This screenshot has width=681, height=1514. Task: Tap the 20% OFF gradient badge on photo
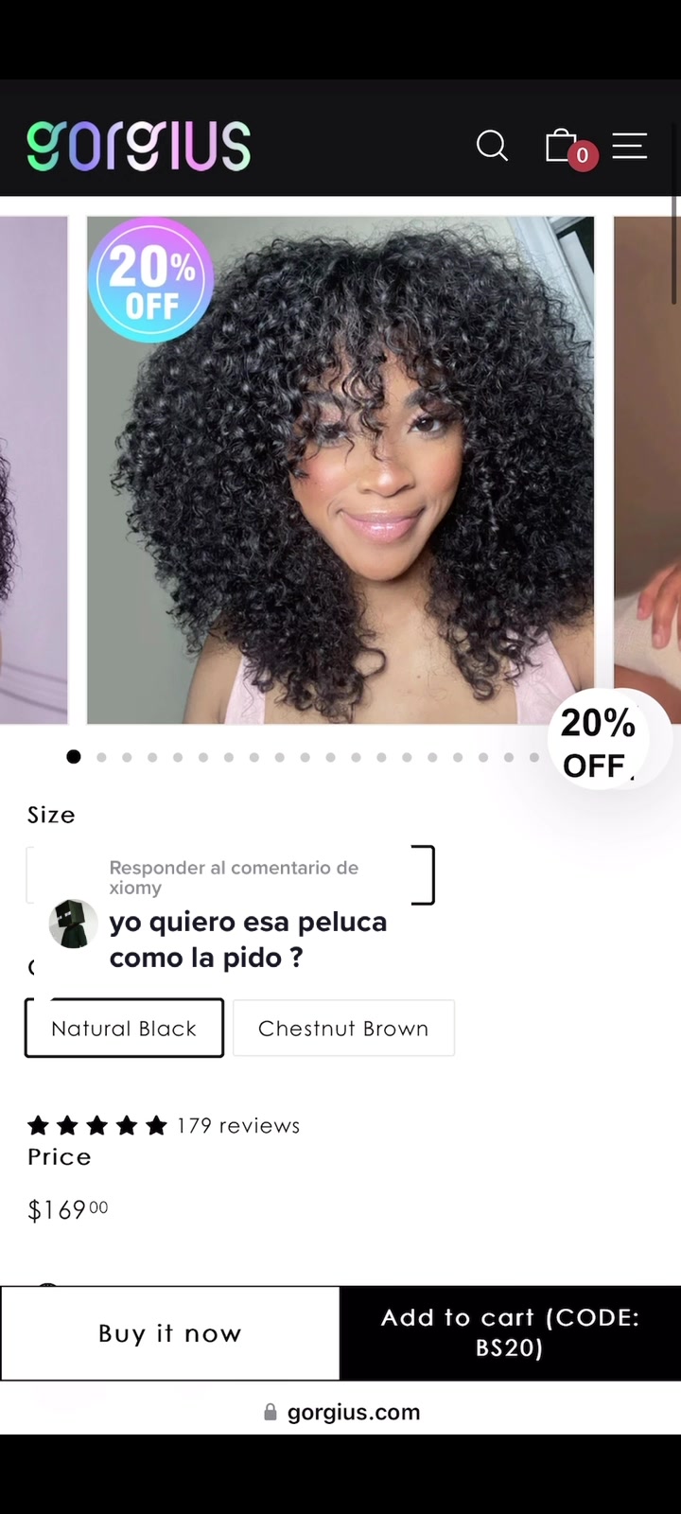[150, 279]
